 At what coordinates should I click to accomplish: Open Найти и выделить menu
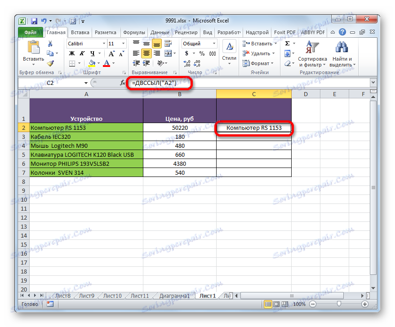pyautogui.click(x=342, y=54)
